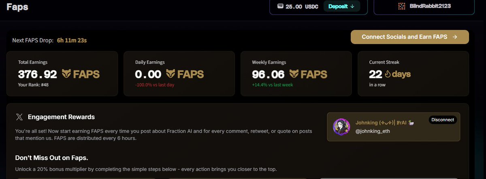Click Connect Socials and Earn FAPS button
Screen dimensions: 486x179
pos(409,37)
